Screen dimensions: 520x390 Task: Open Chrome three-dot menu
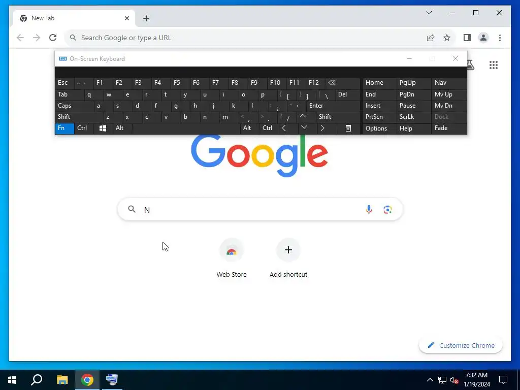(x=500, y=38)
